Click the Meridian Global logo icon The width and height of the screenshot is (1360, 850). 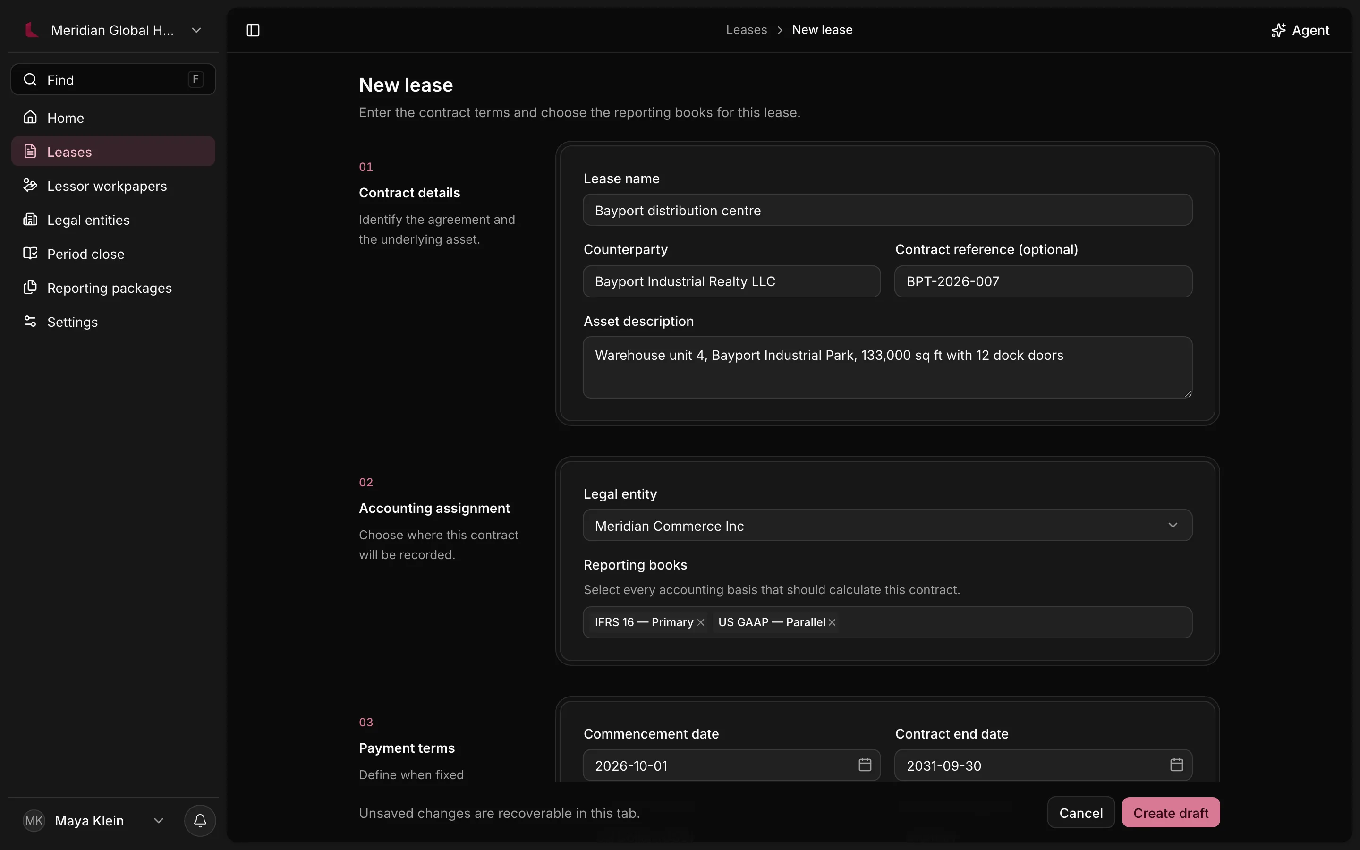pyautogui.click(x=32, y=30)
